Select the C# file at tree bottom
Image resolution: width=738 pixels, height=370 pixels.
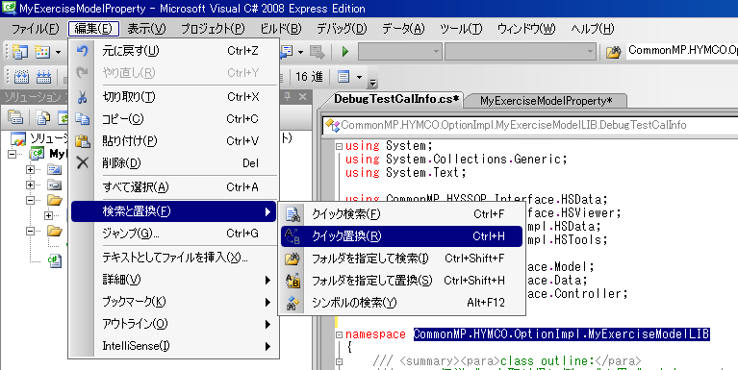click(x=55, y=261)
